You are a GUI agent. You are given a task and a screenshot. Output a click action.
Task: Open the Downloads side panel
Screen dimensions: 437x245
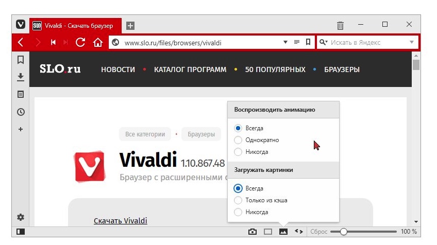[20, 77]
